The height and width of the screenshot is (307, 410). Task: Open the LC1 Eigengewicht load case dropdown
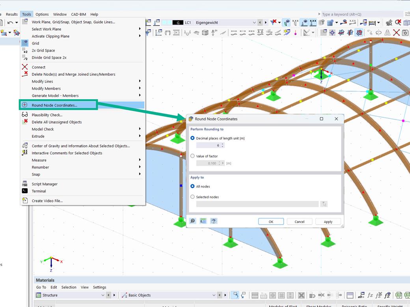tap(254, 23)
